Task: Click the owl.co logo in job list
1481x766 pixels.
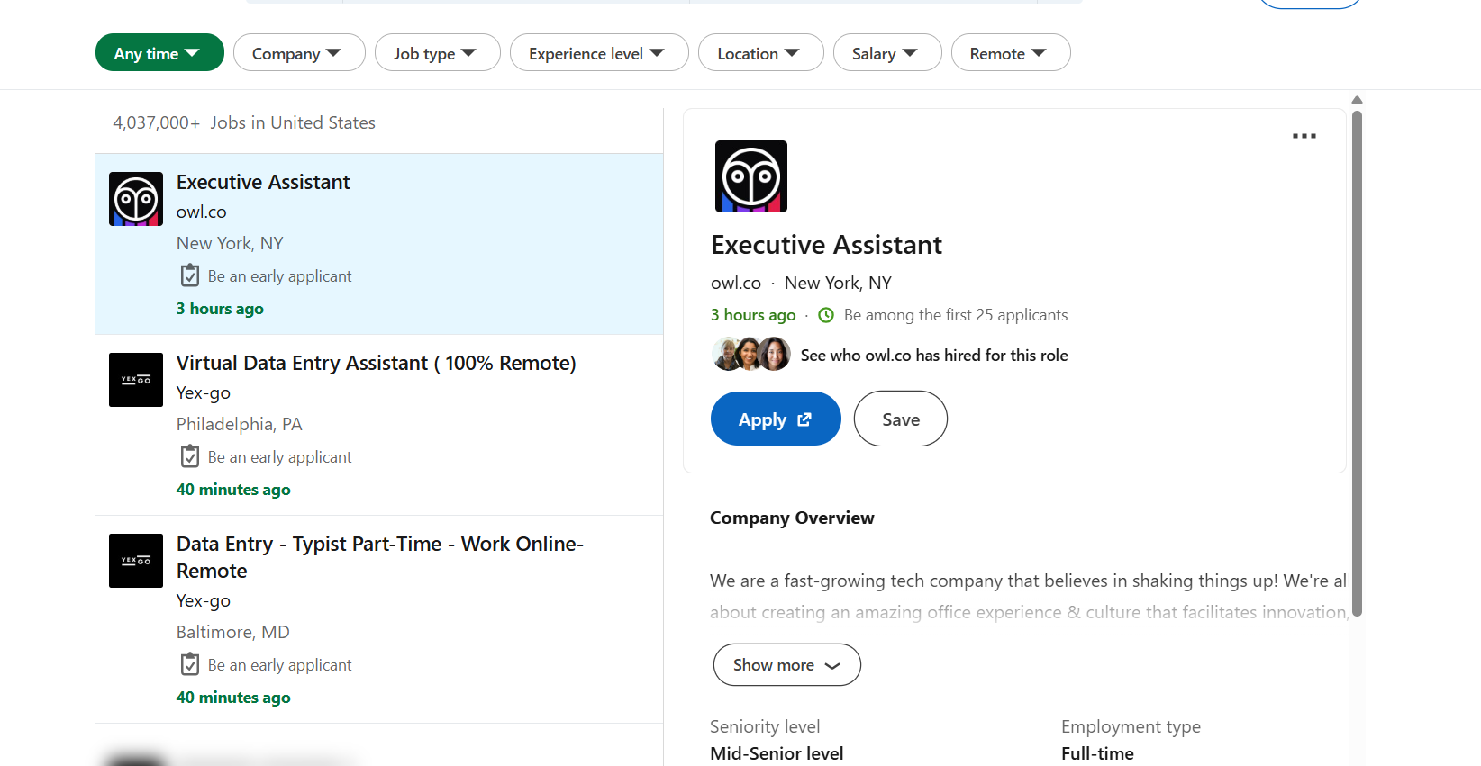Action: 136,199
